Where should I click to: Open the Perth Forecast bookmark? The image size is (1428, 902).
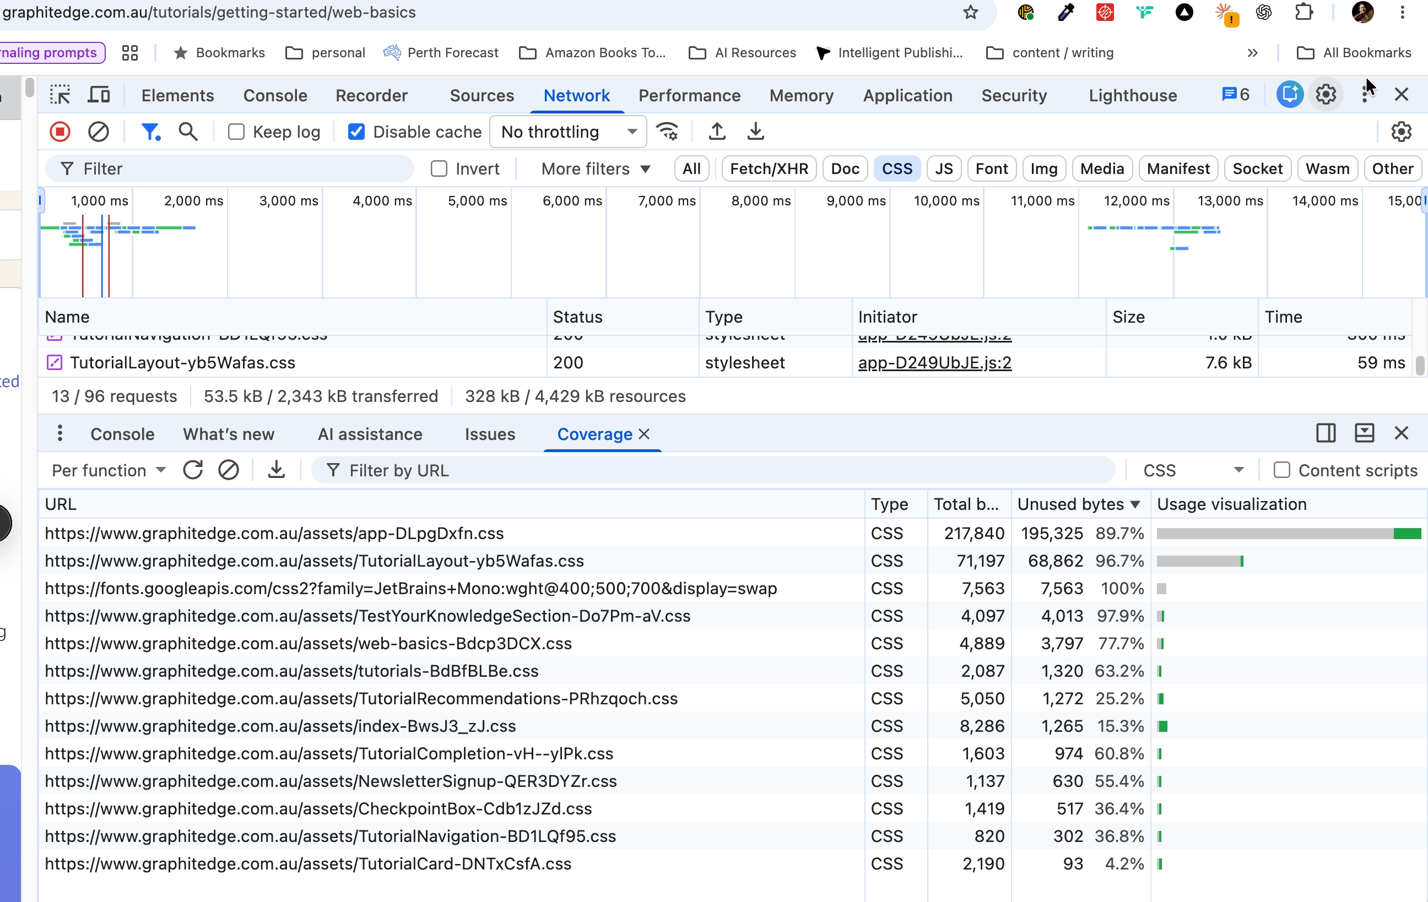441,53
